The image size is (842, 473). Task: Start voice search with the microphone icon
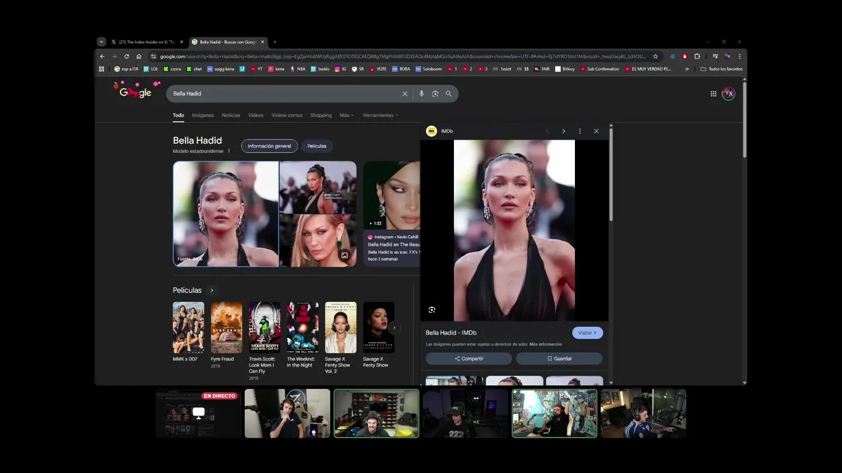[x=422, y=94]
